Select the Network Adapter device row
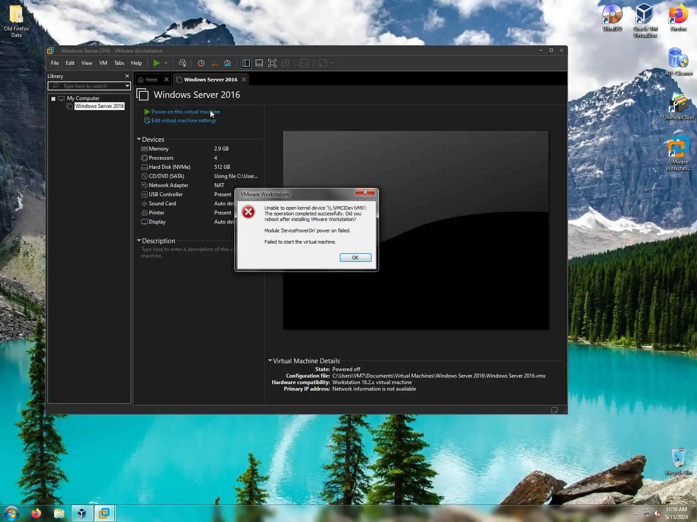697x522 pixels. tap(200, 185)
